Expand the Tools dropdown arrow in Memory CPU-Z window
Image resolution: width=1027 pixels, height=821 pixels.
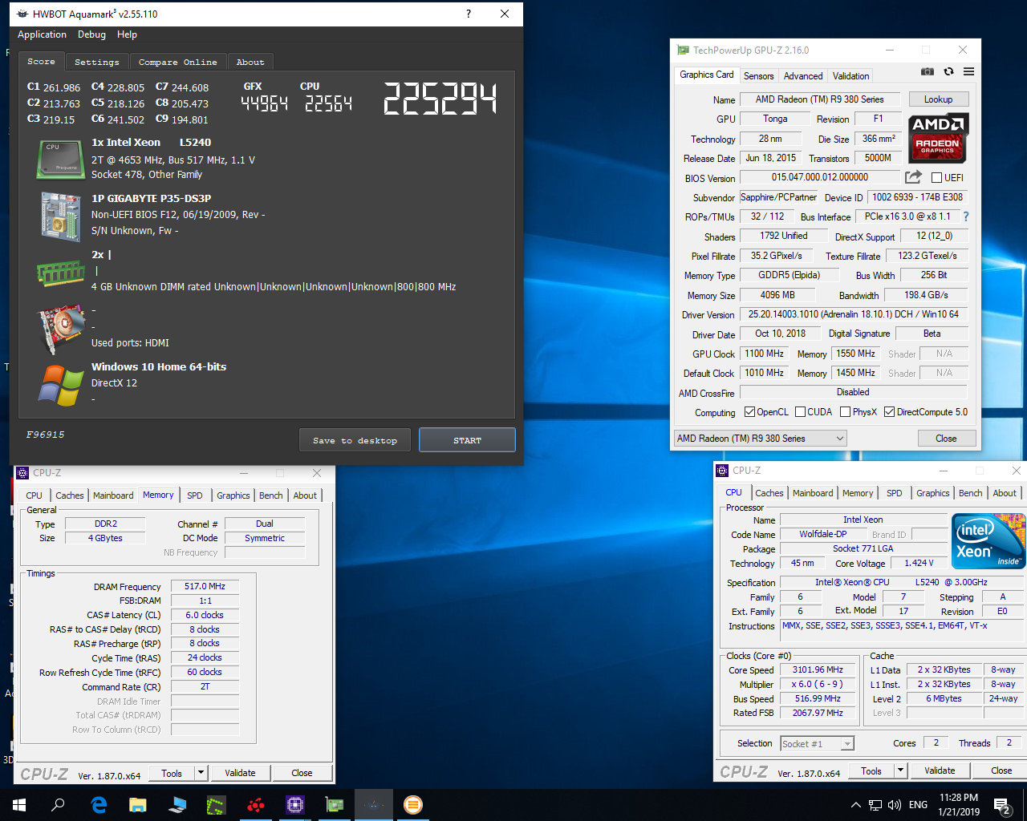(201, 773)
